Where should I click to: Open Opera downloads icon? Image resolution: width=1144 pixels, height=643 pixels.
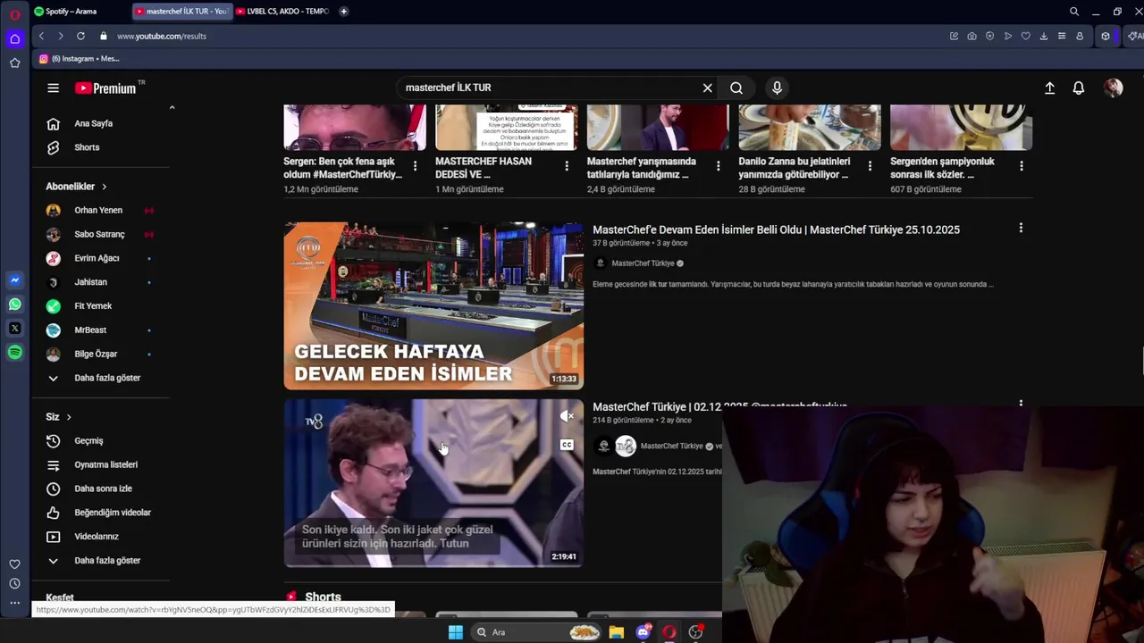pos(1043,36)
